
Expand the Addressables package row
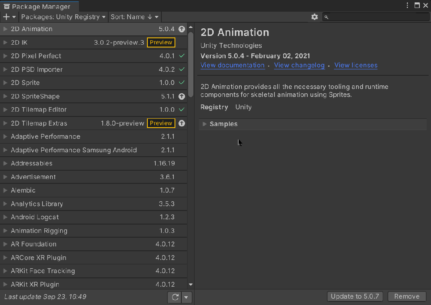[x=5, y=163]
